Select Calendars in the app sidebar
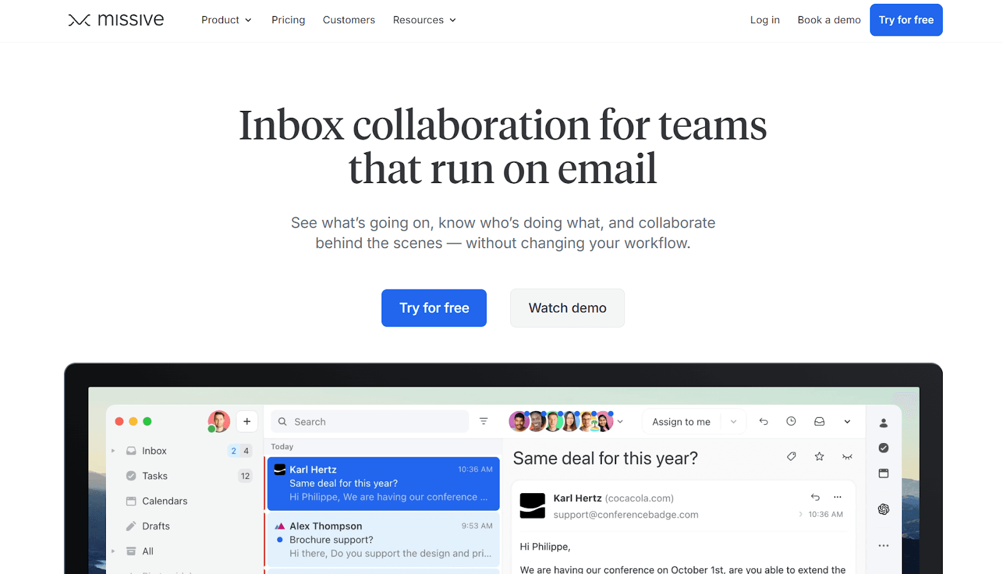 pos(165,501)
